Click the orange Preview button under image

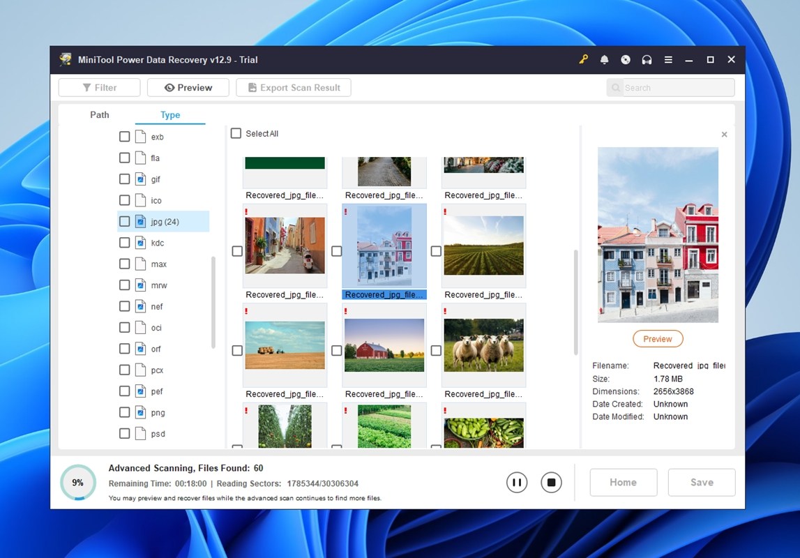pos(658,339)
